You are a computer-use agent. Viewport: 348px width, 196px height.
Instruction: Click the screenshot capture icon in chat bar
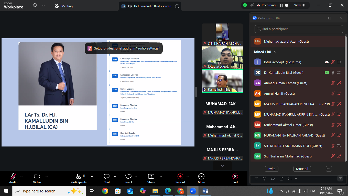pos(290,179)
